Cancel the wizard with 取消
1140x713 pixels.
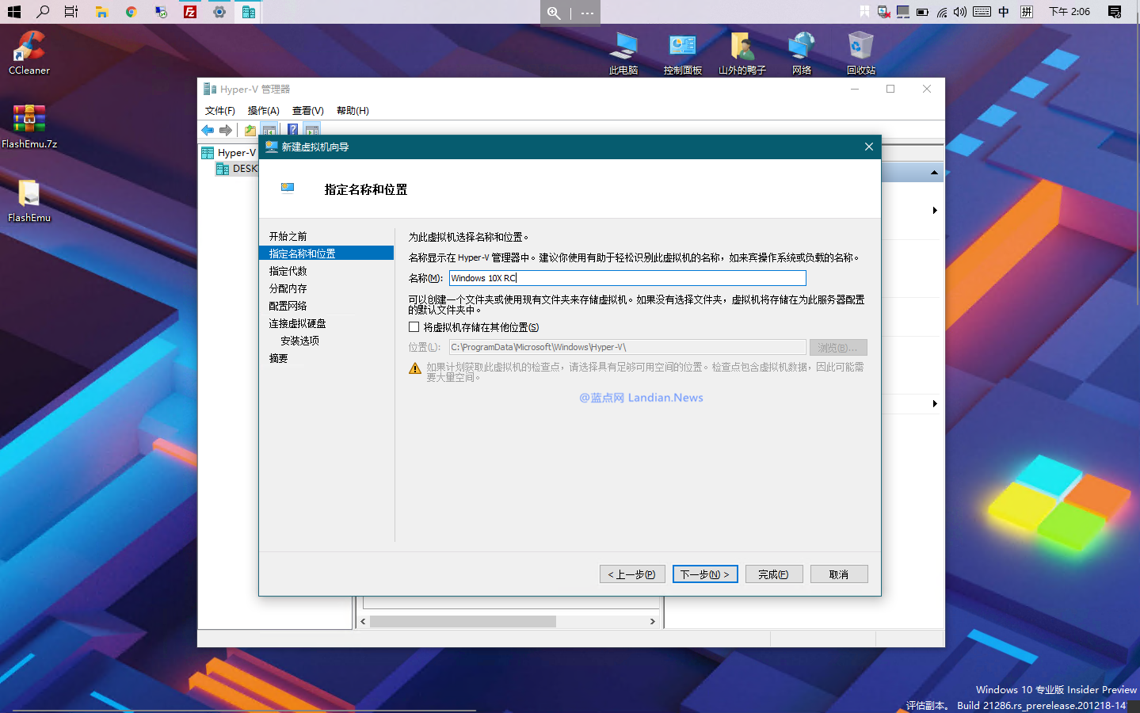[x=839, y=574]
